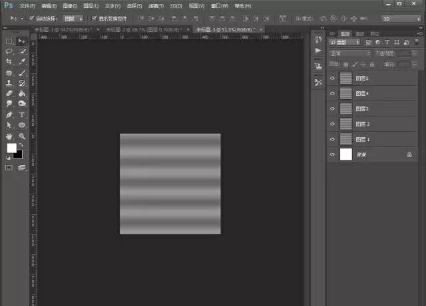The height and width of the screenshot is (306, 426).
Task: Select the Hand tool
Action: 9,135
